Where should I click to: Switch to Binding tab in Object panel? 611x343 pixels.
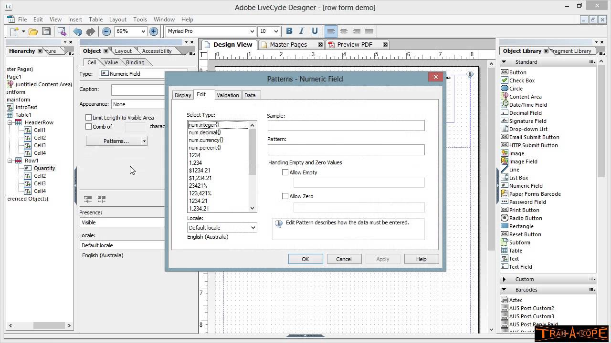click(x=135, y=62)
